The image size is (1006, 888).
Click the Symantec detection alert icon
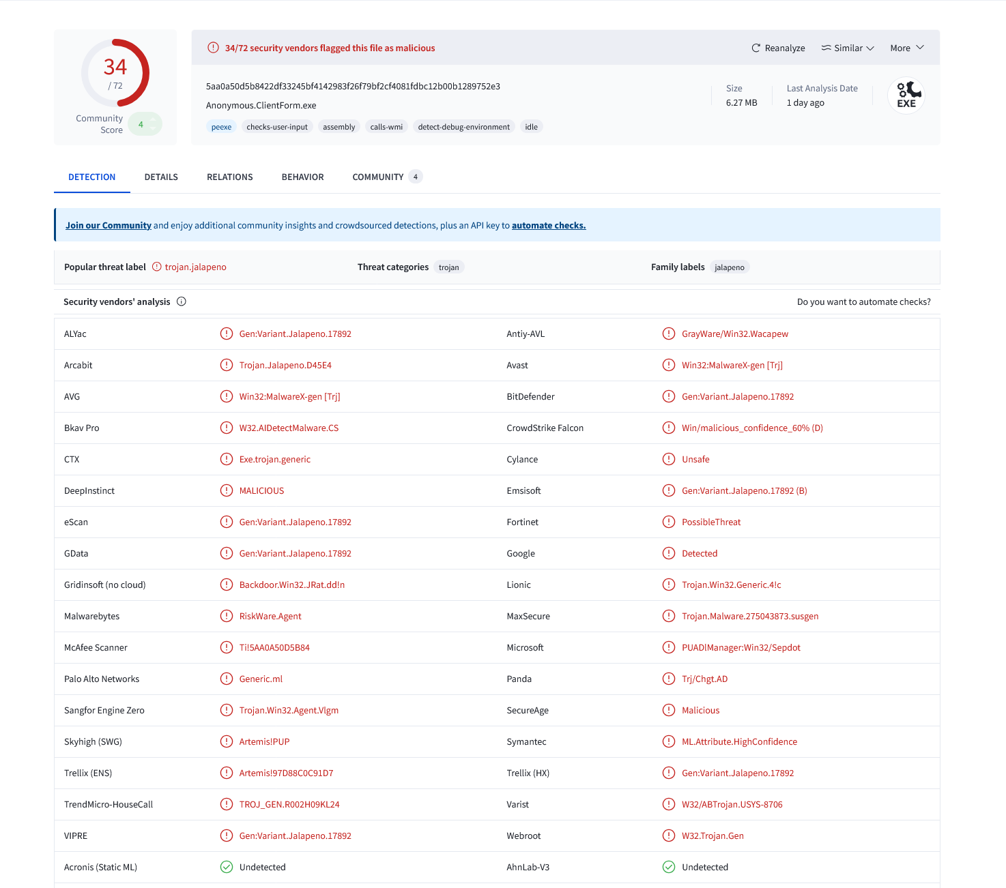tap(669, 741)
